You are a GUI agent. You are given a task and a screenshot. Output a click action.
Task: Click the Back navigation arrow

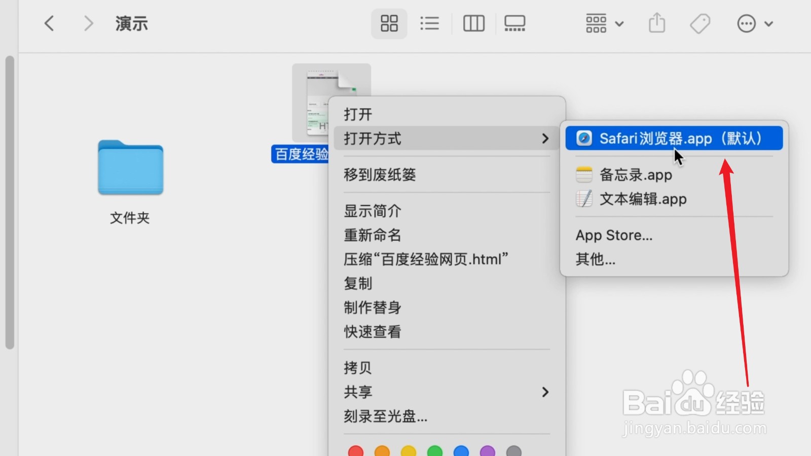tap(49, 23)
